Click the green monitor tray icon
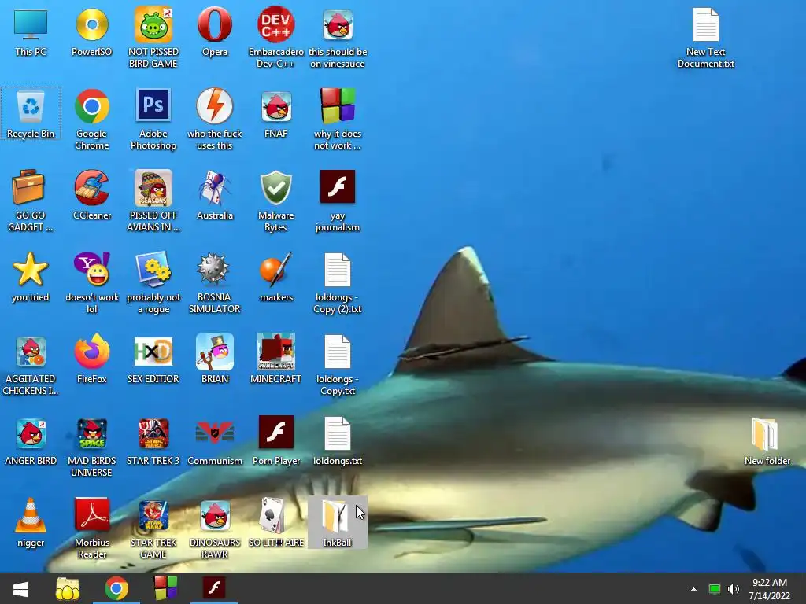 coord(714,589)
